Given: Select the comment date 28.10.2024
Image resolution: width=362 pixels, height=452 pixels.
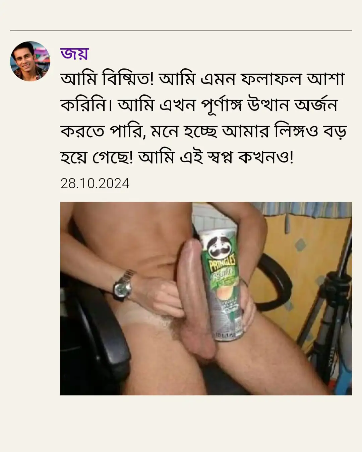Looking at the screenshot, I should 95,183.
